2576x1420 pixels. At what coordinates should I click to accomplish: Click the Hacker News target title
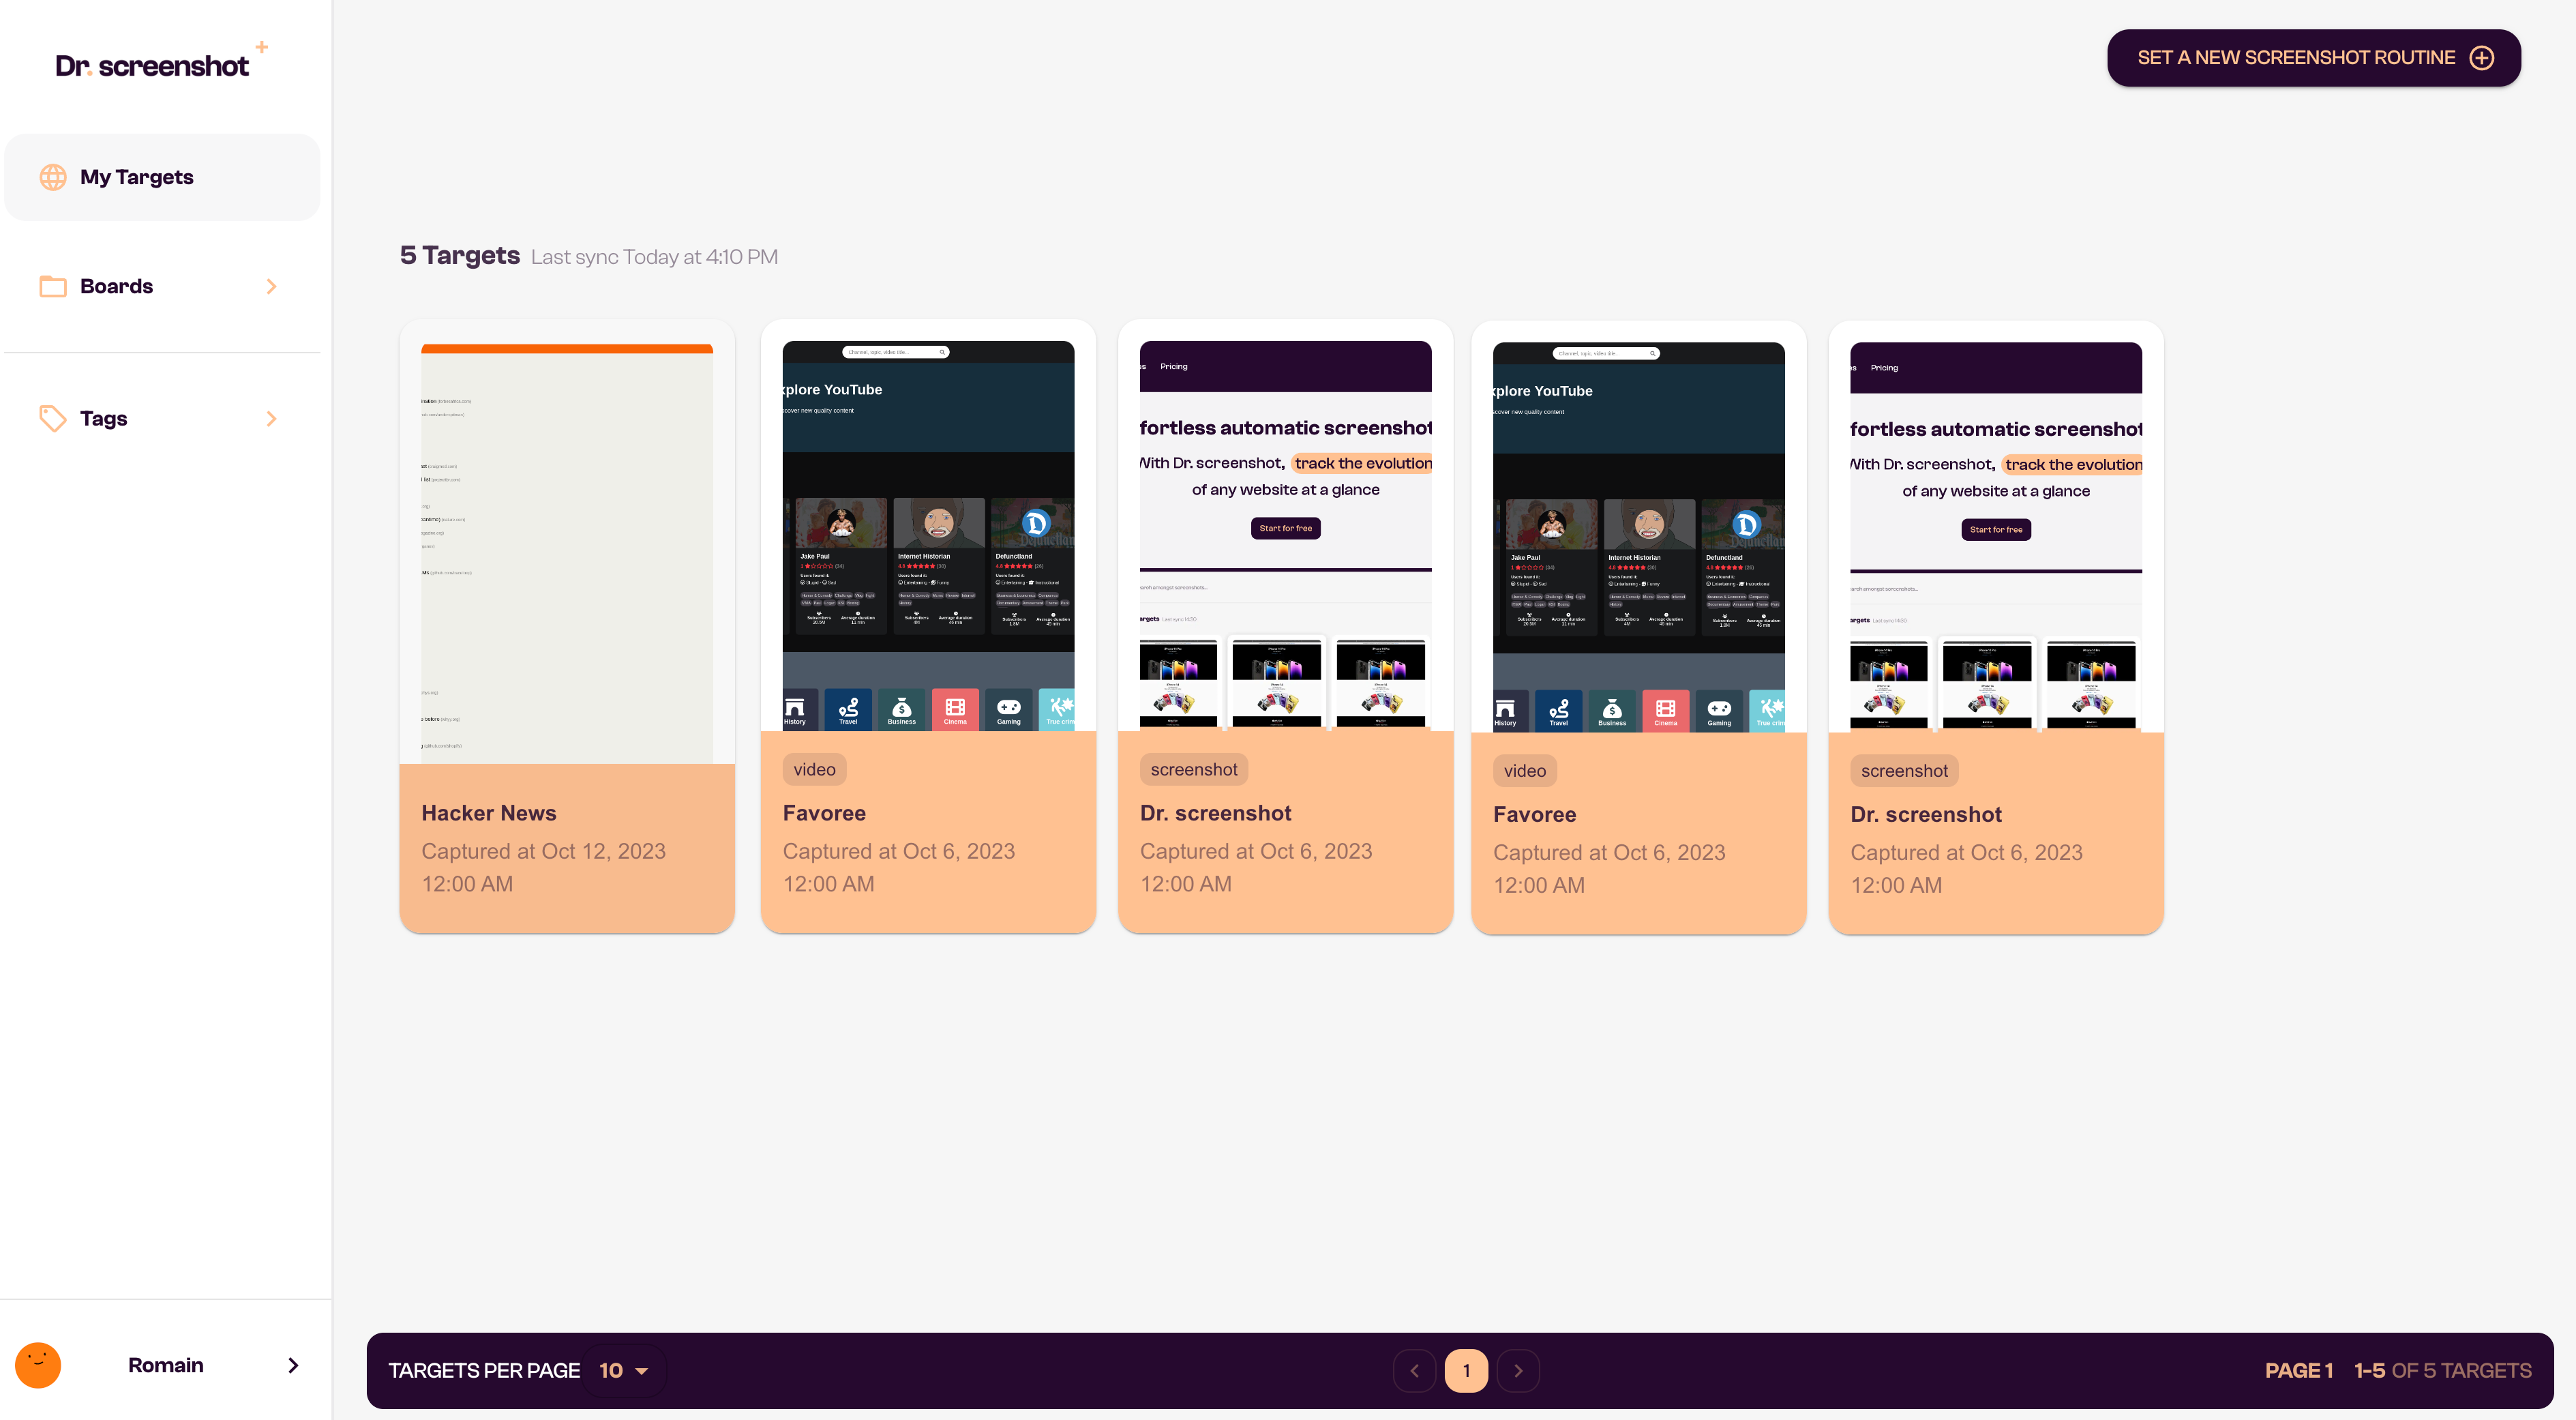coord(488,813)
